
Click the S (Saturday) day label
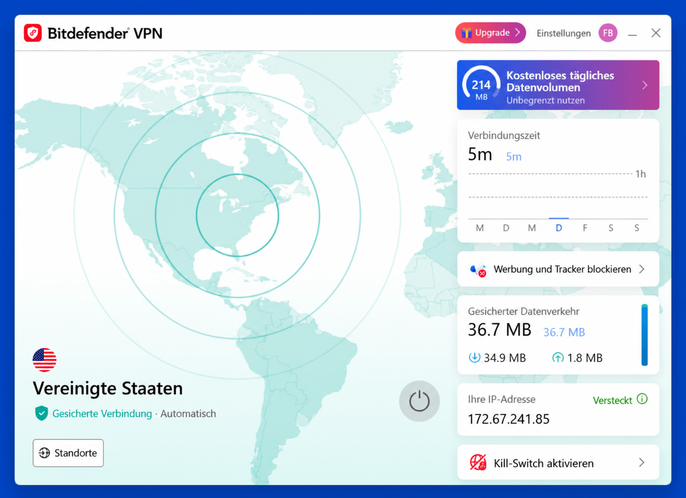coord(611,228)
